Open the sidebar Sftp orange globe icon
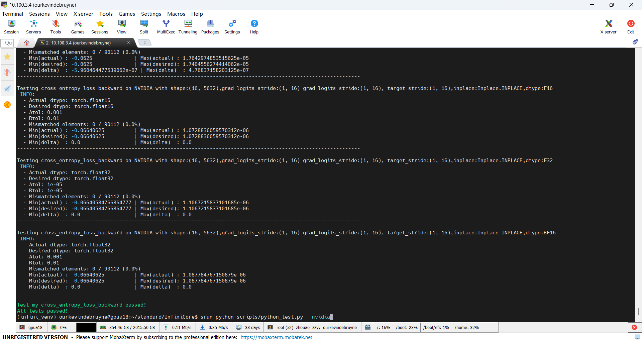Screen dimensions: 642x341 7,105
